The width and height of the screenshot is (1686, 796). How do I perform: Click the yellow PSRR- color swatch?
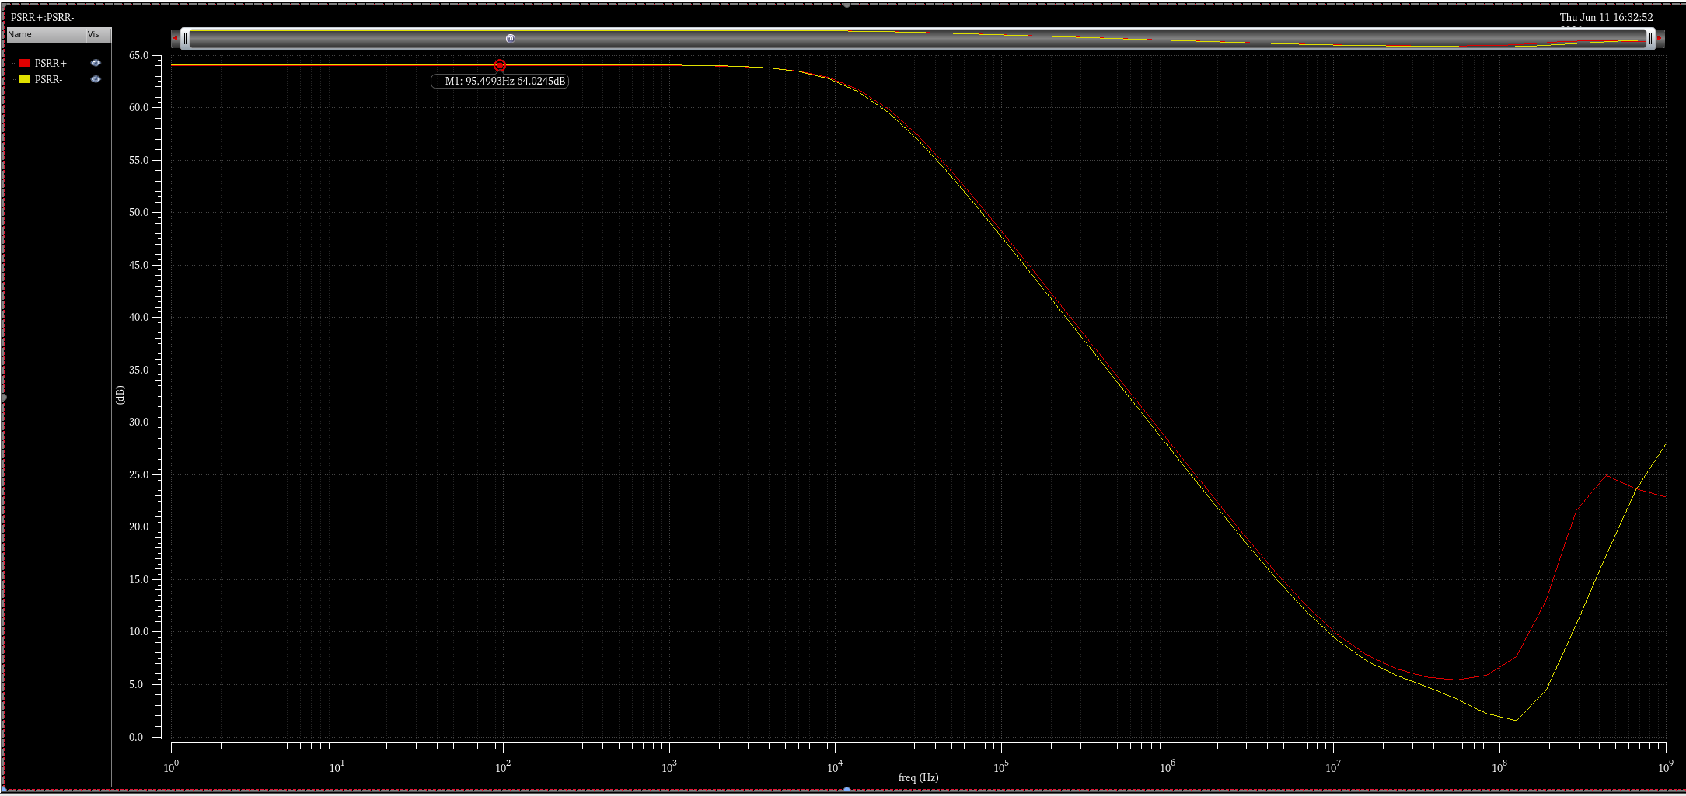point(25,79)
